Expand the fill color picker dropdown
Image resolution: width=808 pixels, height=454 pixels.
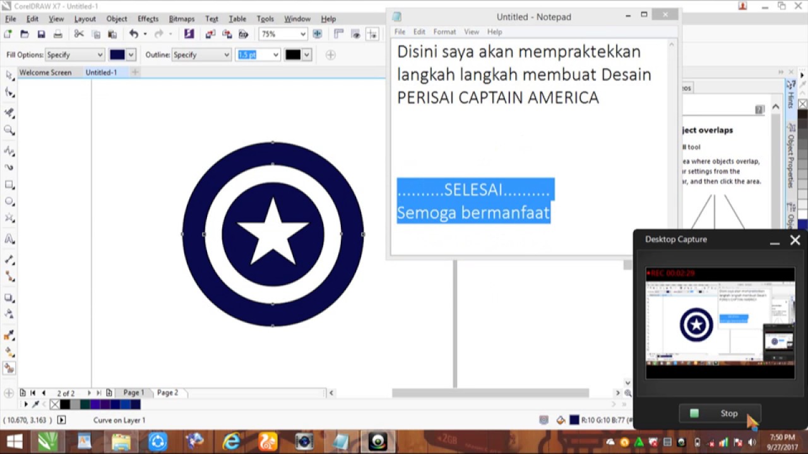(131, 55)
